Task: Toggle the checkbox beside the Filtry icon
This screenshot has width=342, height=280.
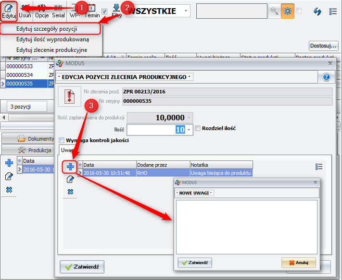Action: [x=104, y=12]
